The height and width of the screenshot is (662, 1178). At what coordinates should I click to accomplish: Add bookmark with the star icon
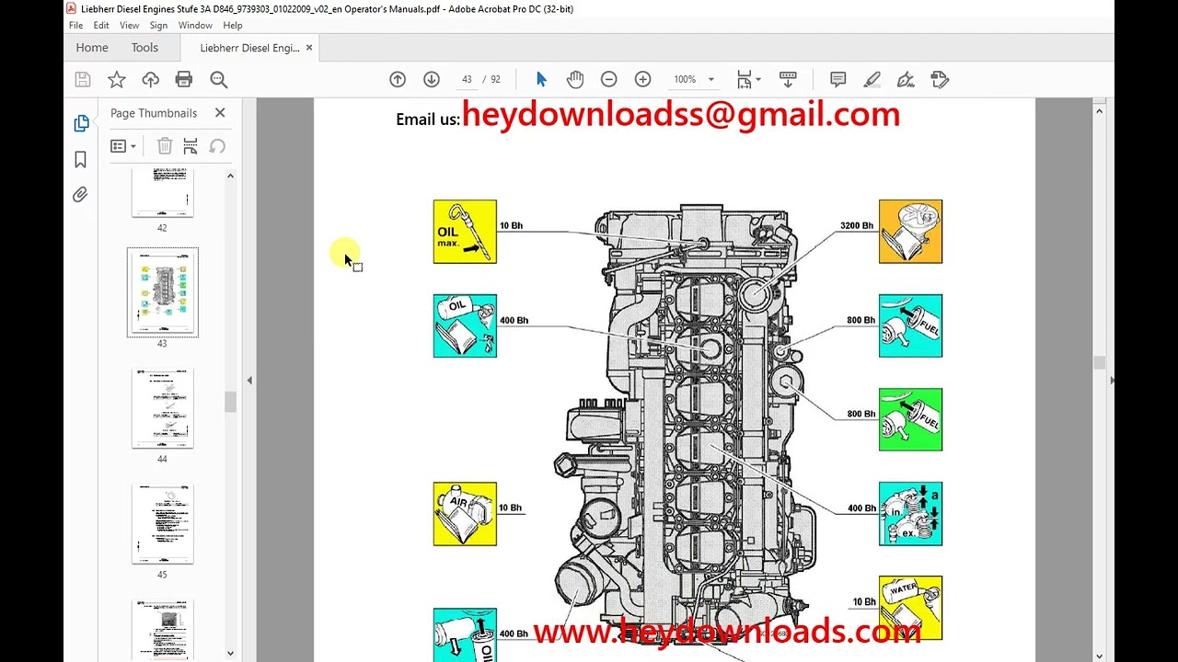pyautogui.click(x=117, y=80)
